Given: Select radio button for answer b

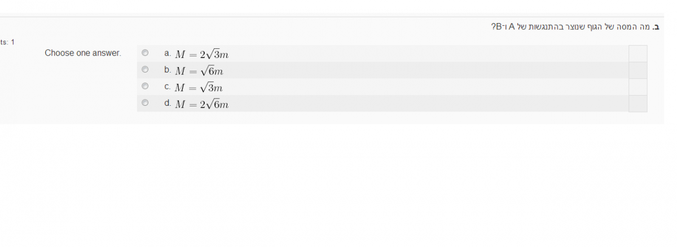Looking at the screenshot, I should click(145, 70).
